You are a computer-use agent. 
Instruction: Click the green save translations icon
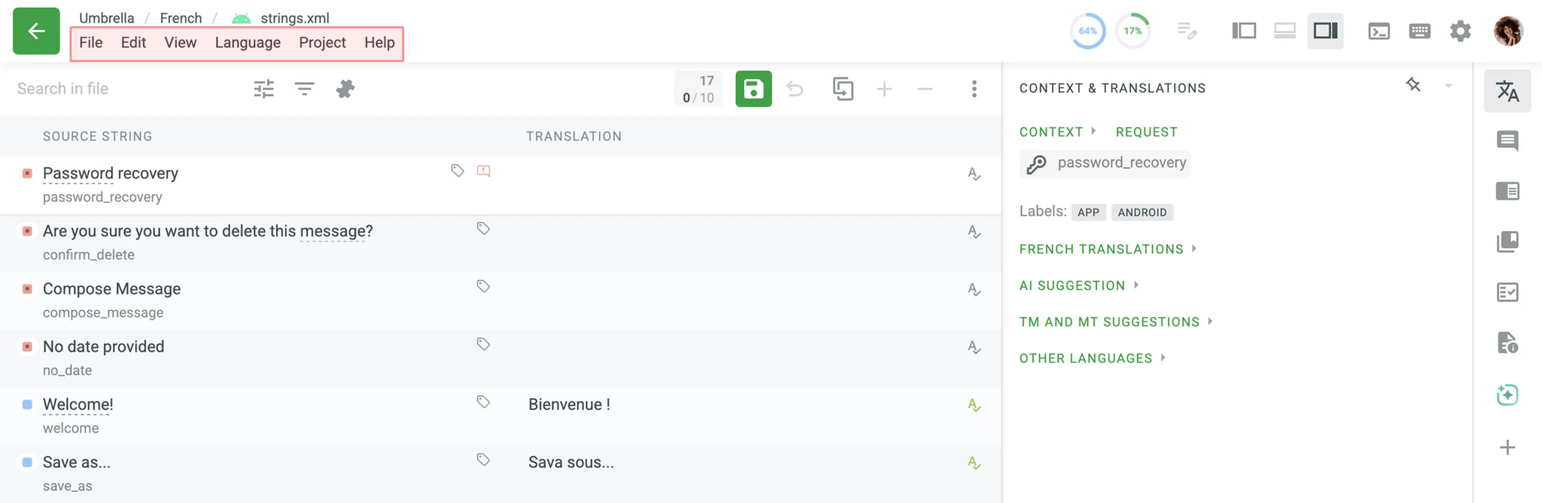click(753, 89)
